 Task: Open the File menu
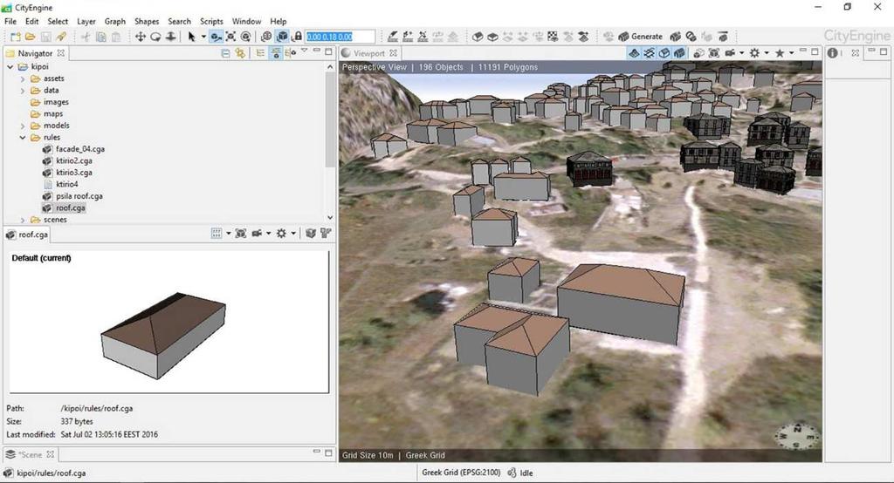click(x=10, y=21)
